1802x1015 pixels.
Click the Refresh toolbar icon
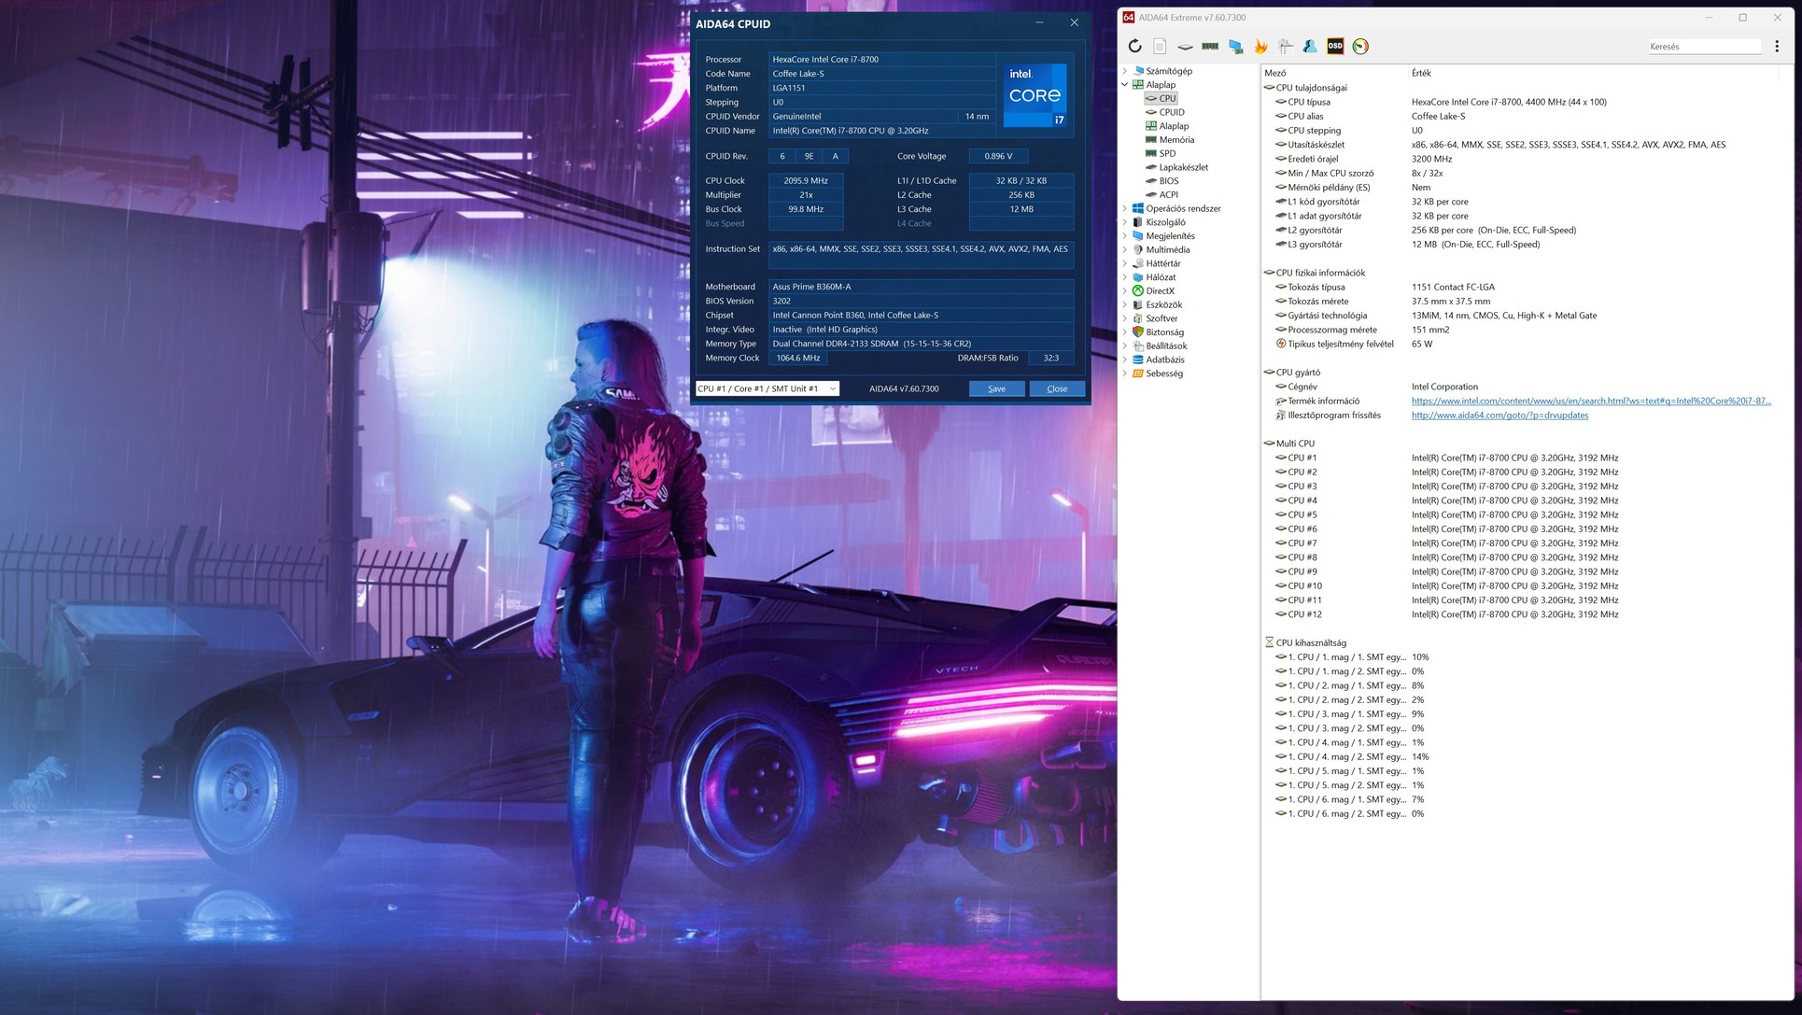pyautogui.click(x=1134, y=46)
